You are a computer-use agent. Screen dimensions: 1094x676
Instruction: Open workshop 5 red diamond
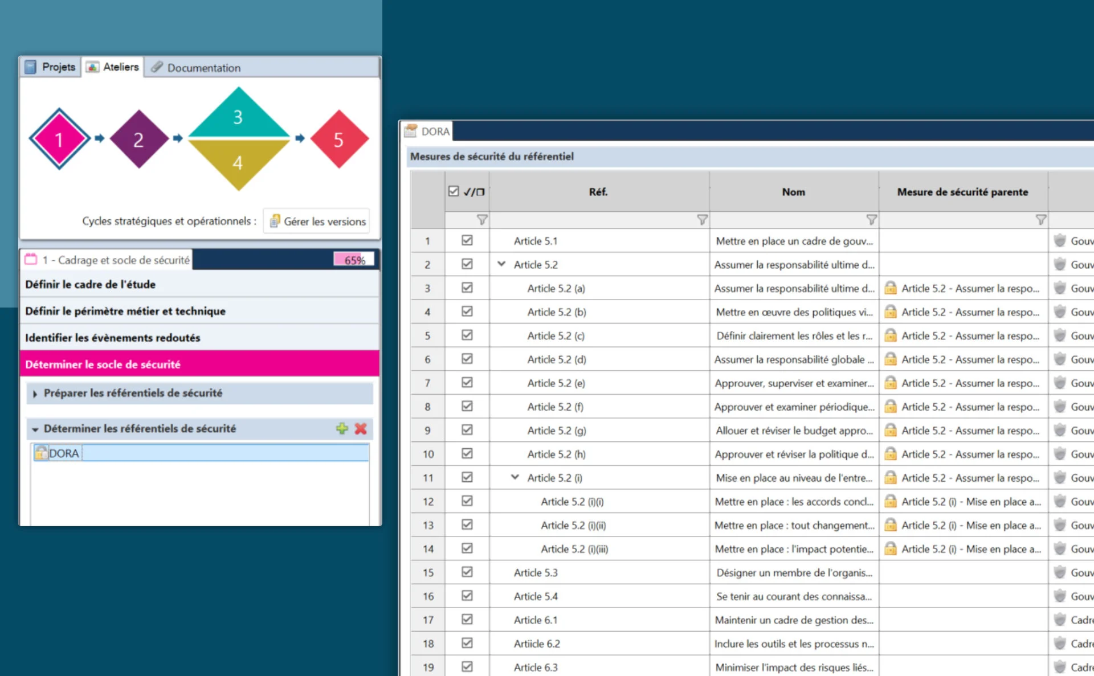tap(339, 139)
